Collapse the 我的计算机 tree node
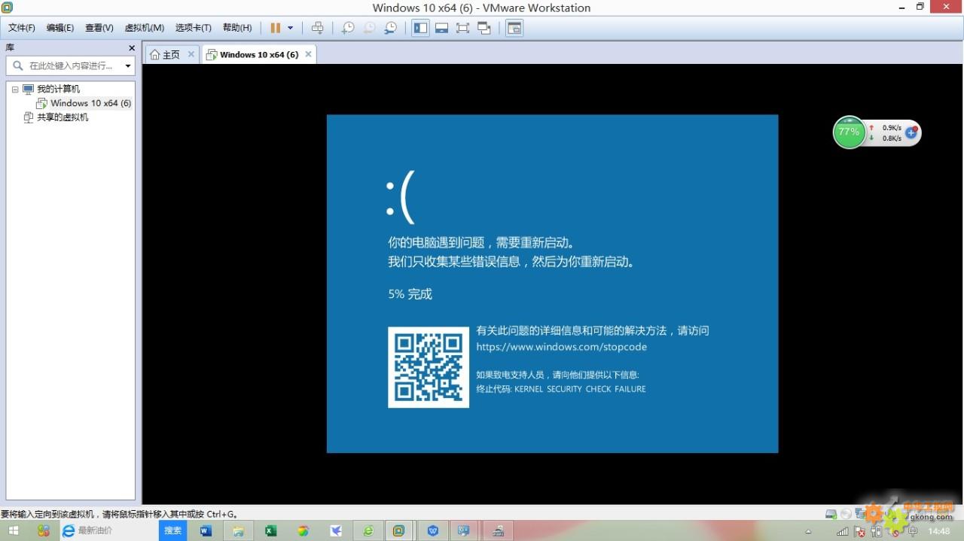Screen dimensions: 964x541 click(x=15, y=90)
